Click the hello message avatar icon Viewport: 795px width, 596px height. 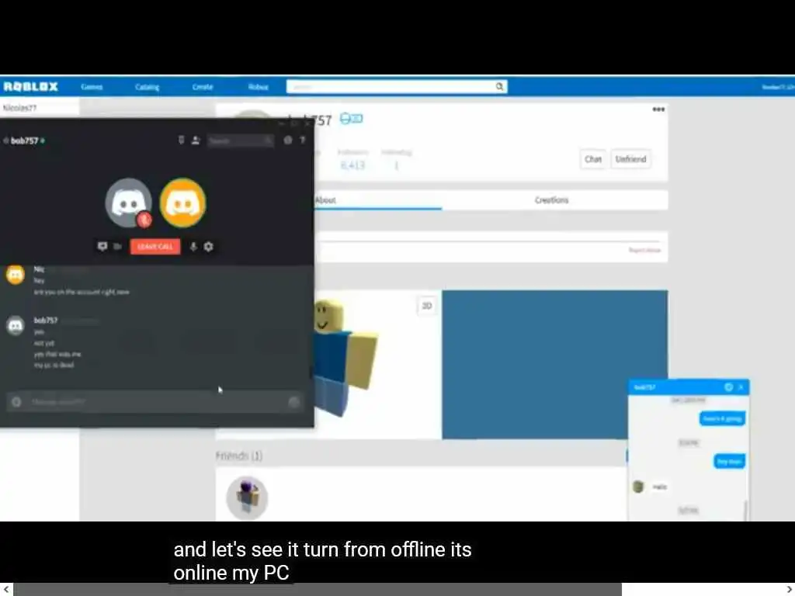pos(638,487)
